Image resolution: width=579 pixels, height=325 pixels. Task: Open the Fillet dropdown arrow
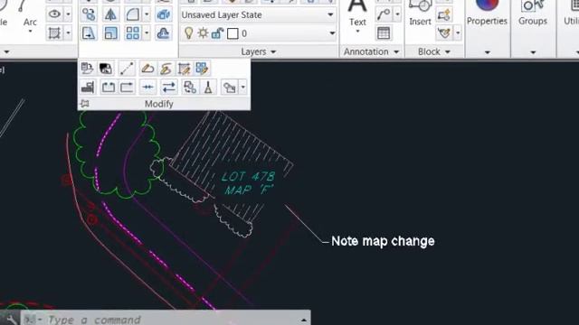coord(147,14)
